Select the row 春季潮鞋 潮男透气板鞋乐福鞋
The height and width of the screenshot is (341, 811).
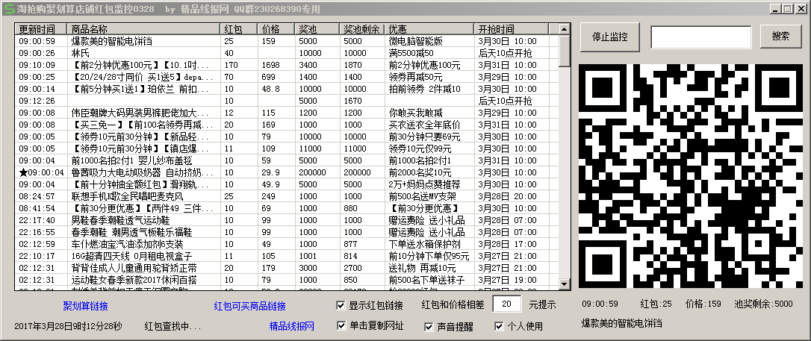(287, 232)
